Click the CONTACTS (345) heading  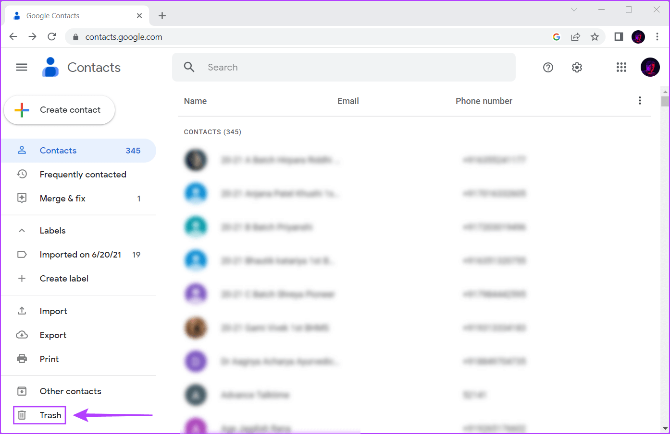tap(212, 132)
